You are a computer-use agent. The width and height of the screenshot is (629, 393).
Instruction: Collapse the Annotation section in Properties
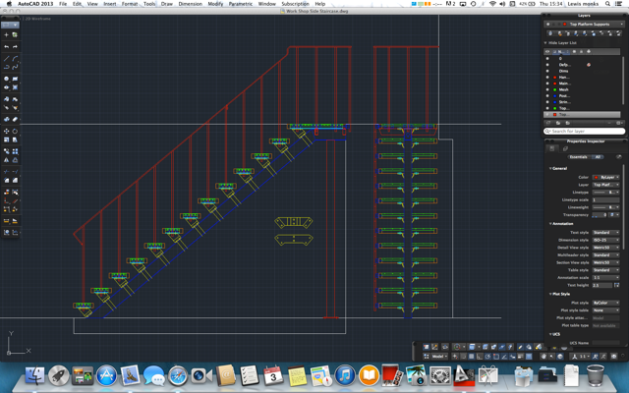coord(550,223)
